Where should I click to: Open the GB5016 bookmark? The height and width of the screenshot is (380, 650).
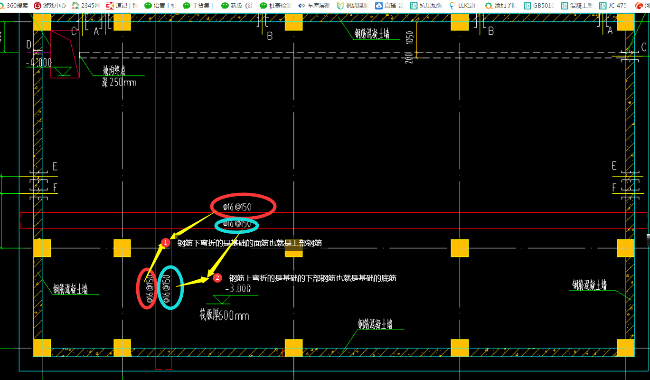click(539, 6)
